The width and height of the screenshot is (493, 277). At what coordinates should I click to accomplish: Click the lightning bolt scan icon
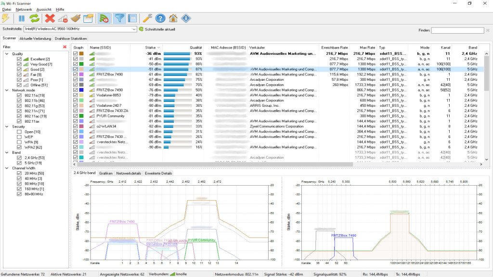(x=6, y=18)
